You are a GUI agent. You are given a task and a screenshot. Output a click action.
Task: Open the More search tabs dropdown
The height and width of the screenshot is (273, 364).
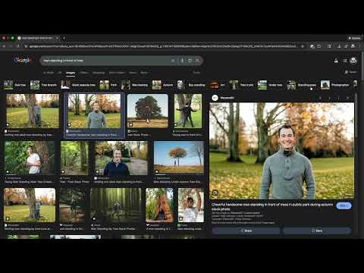click(144, 73)
